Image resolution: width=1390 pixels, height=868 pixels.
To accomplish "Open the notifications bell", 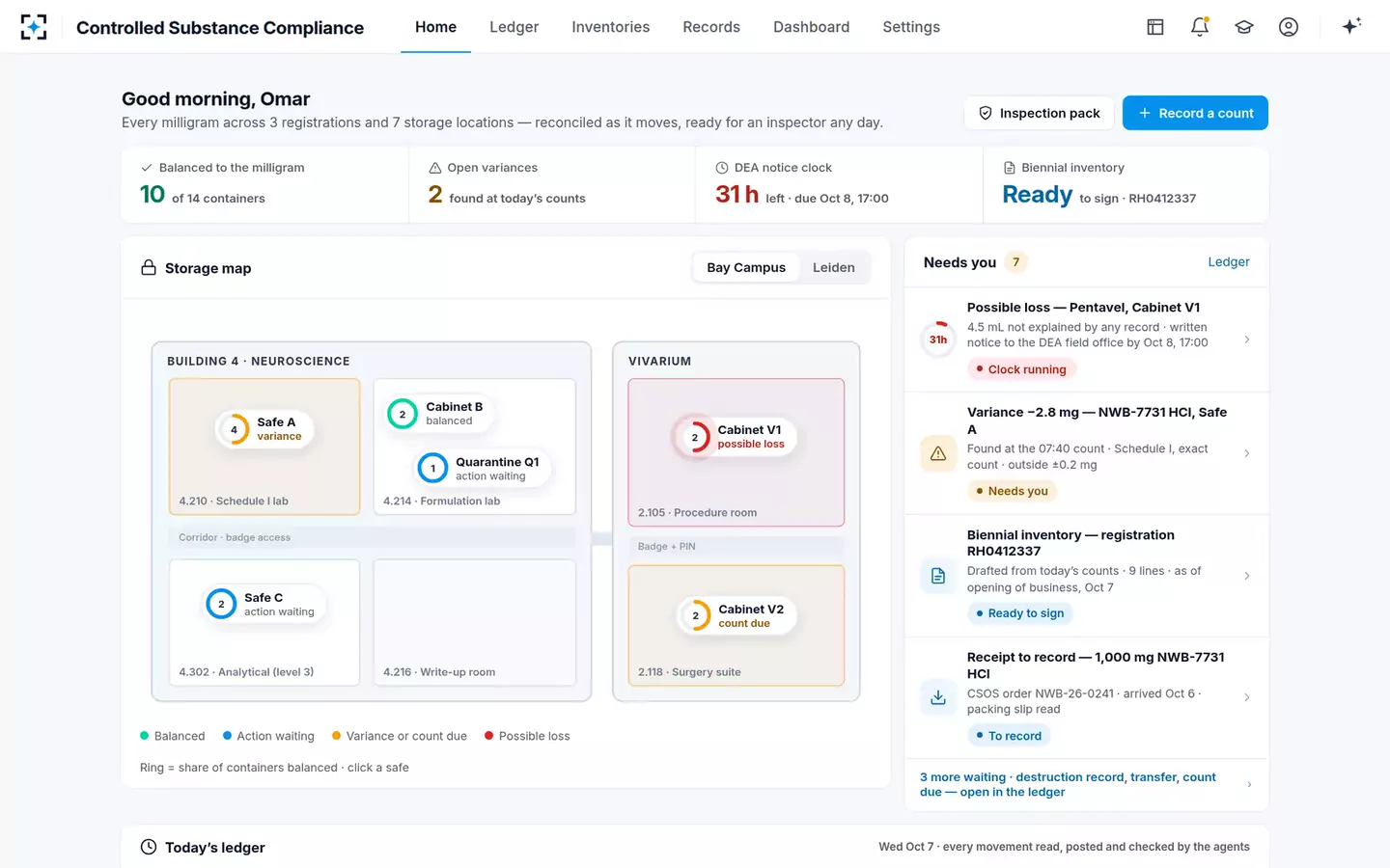I will coord(1200,27).
